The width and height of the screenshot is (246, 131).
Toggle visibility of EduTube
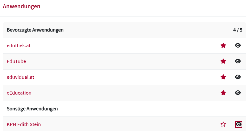pyautogui.click(x=238, y=61)
